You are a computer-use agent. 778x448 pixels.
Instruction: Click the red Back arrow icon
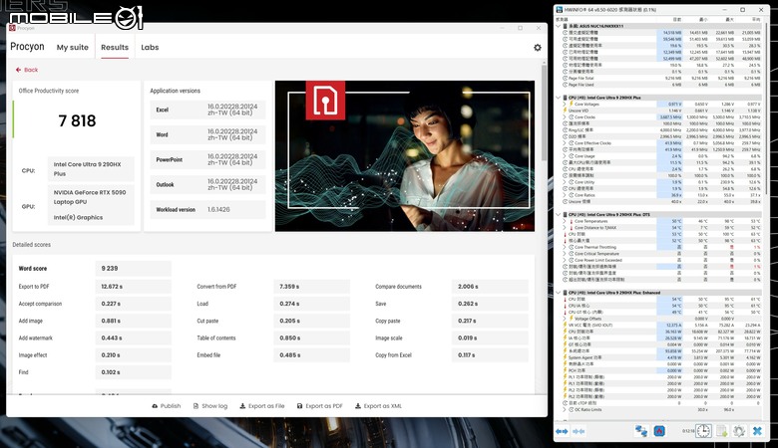pos(18,70)
